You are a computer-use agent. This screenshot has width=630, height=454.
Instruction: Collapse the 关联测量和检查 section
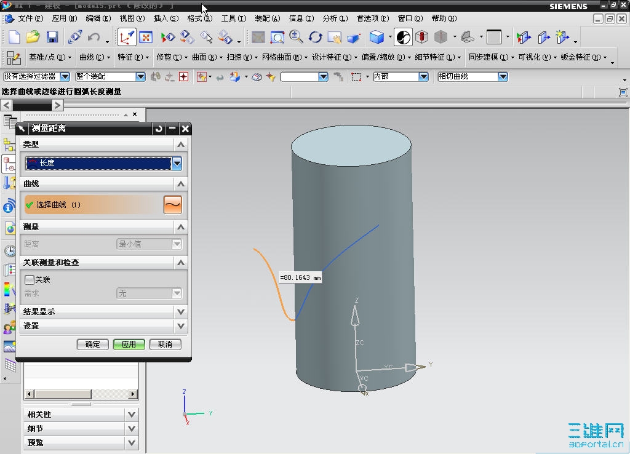click(180, 263)
